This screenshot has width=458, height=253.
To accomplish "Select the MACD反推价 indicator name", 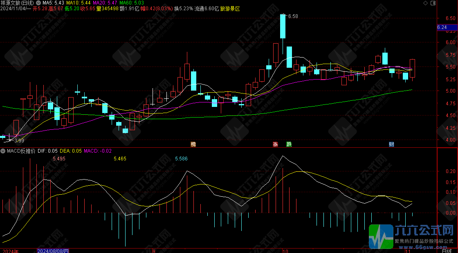I will click(20, 151).
